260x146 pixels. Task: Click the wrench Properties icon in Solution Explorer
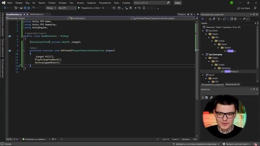click(244, 19)
